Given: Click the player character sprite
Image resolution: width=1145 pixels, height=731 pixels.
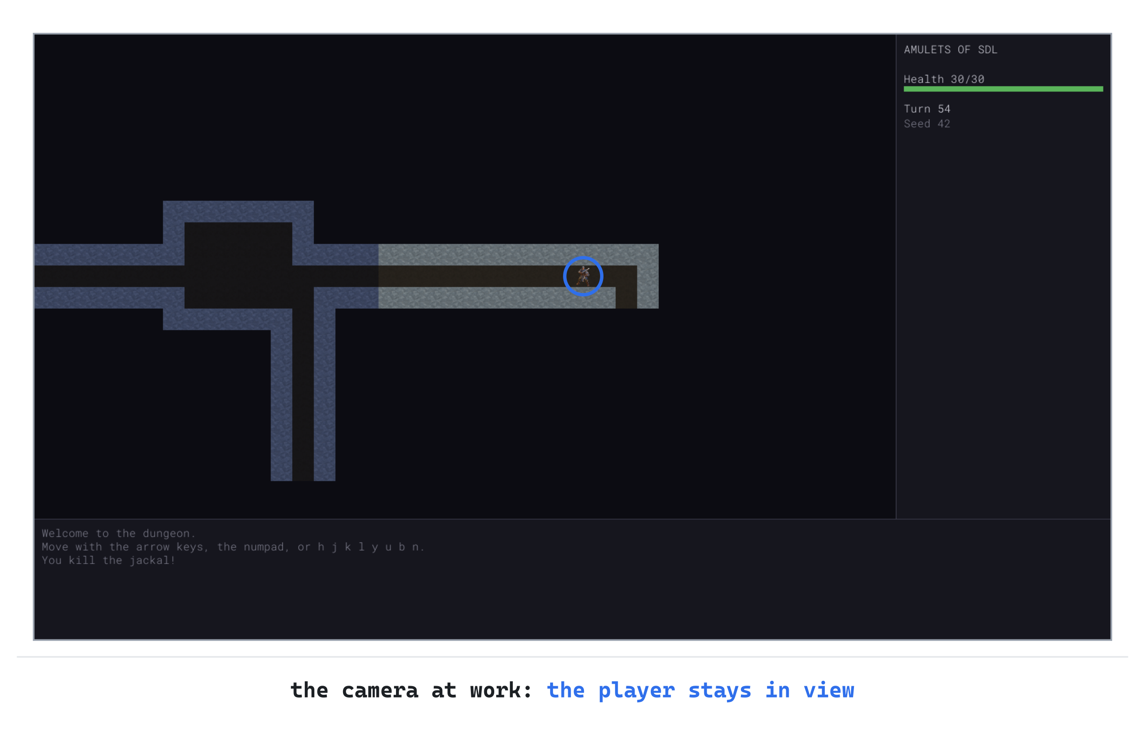Looking at the screenshot, I should coord(583,276).
